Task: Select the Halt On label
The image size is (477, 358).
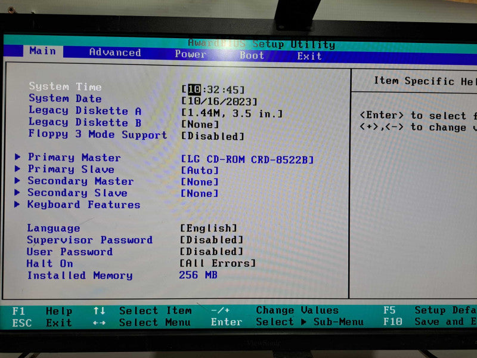Action: click(x=50, y=263)
